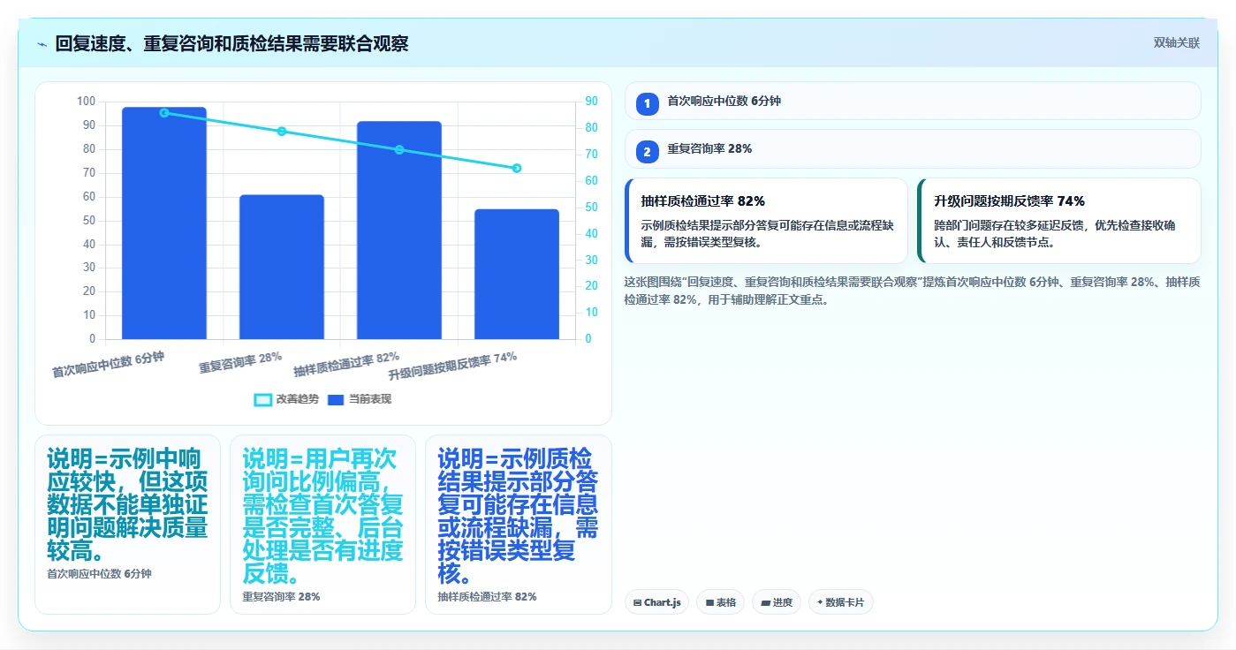Viewport: 1236px width, 650px height.
Task: Click the 进度 tag
Action: (776, 602)
